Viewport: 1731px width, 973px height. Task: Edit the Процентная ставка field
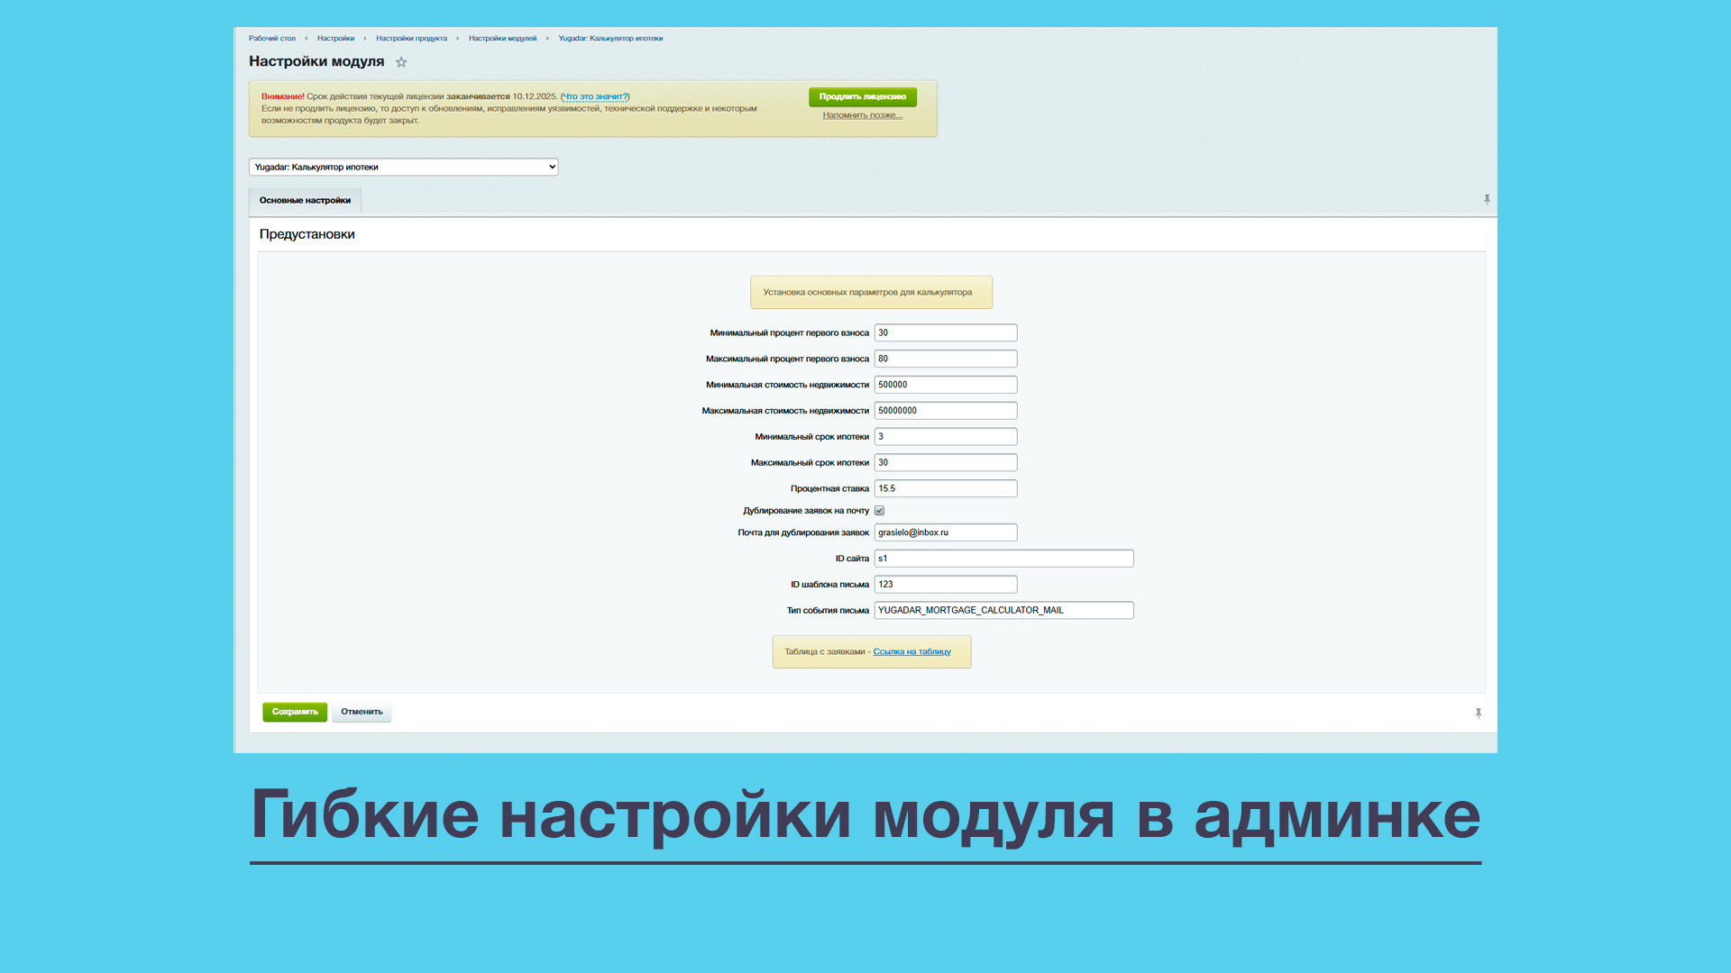(x=945, y=487)
